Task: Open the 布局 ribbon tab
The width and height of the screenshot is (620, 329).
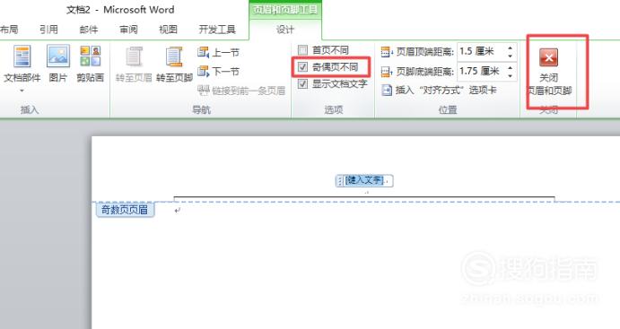Action: coord(9,30)
